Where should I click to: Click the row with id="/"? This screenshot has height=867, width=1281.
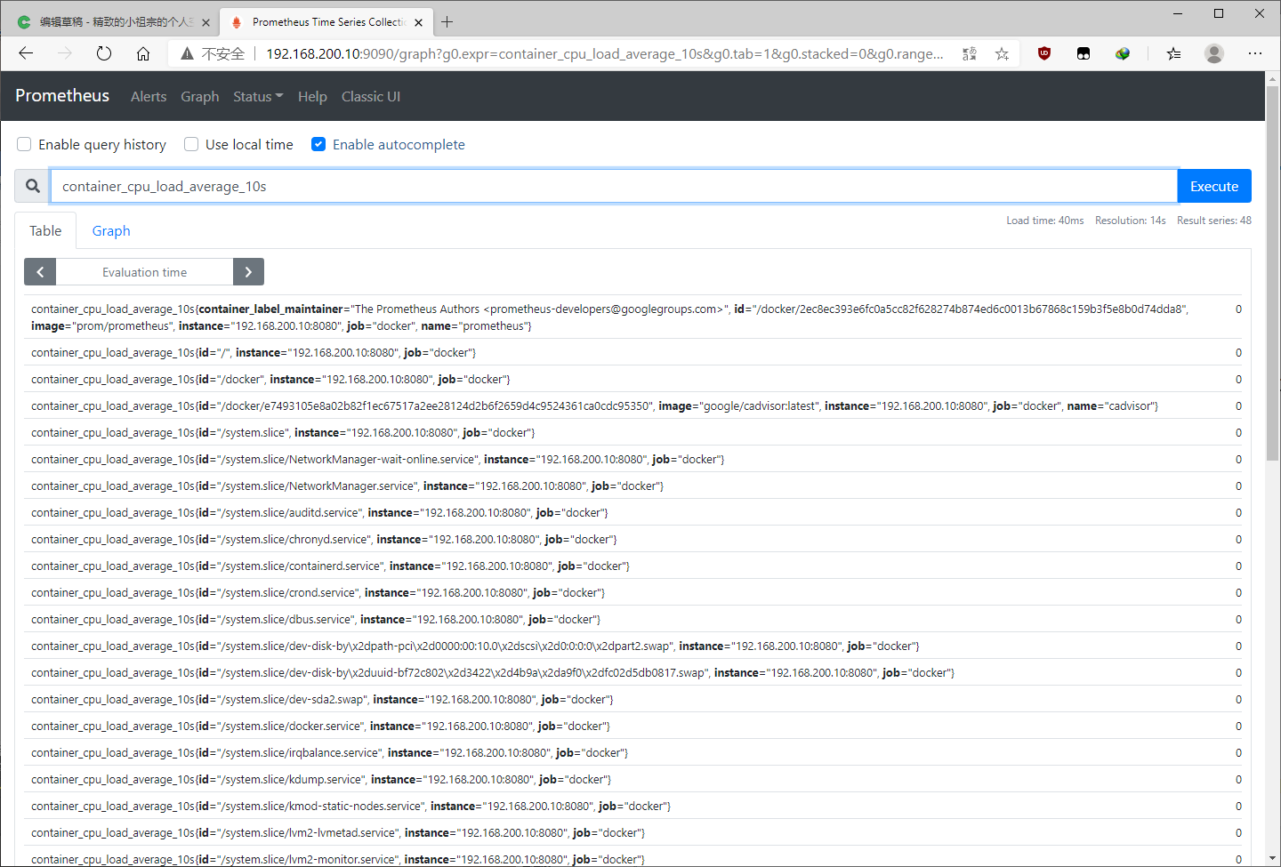[x=632, y=352]
